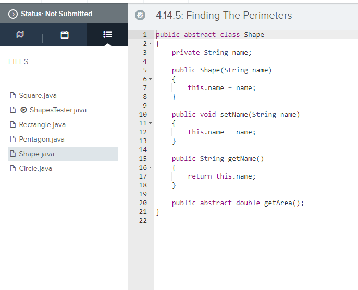Click line number 9 in gutter
The image size is (358, 290).
pyautogui.click(x=145, y=106)
